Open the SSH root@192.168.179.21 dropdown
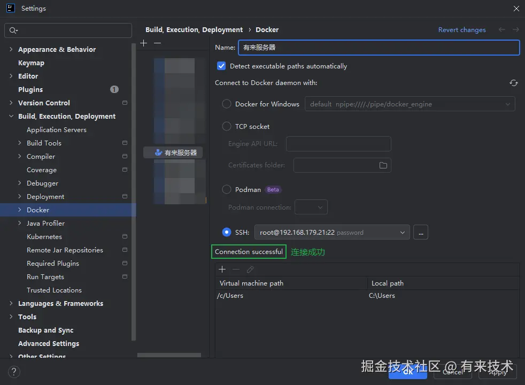Image resolution: width=525 pixels, height=385 pixels. pyautogui.click(x=332, y=233)
